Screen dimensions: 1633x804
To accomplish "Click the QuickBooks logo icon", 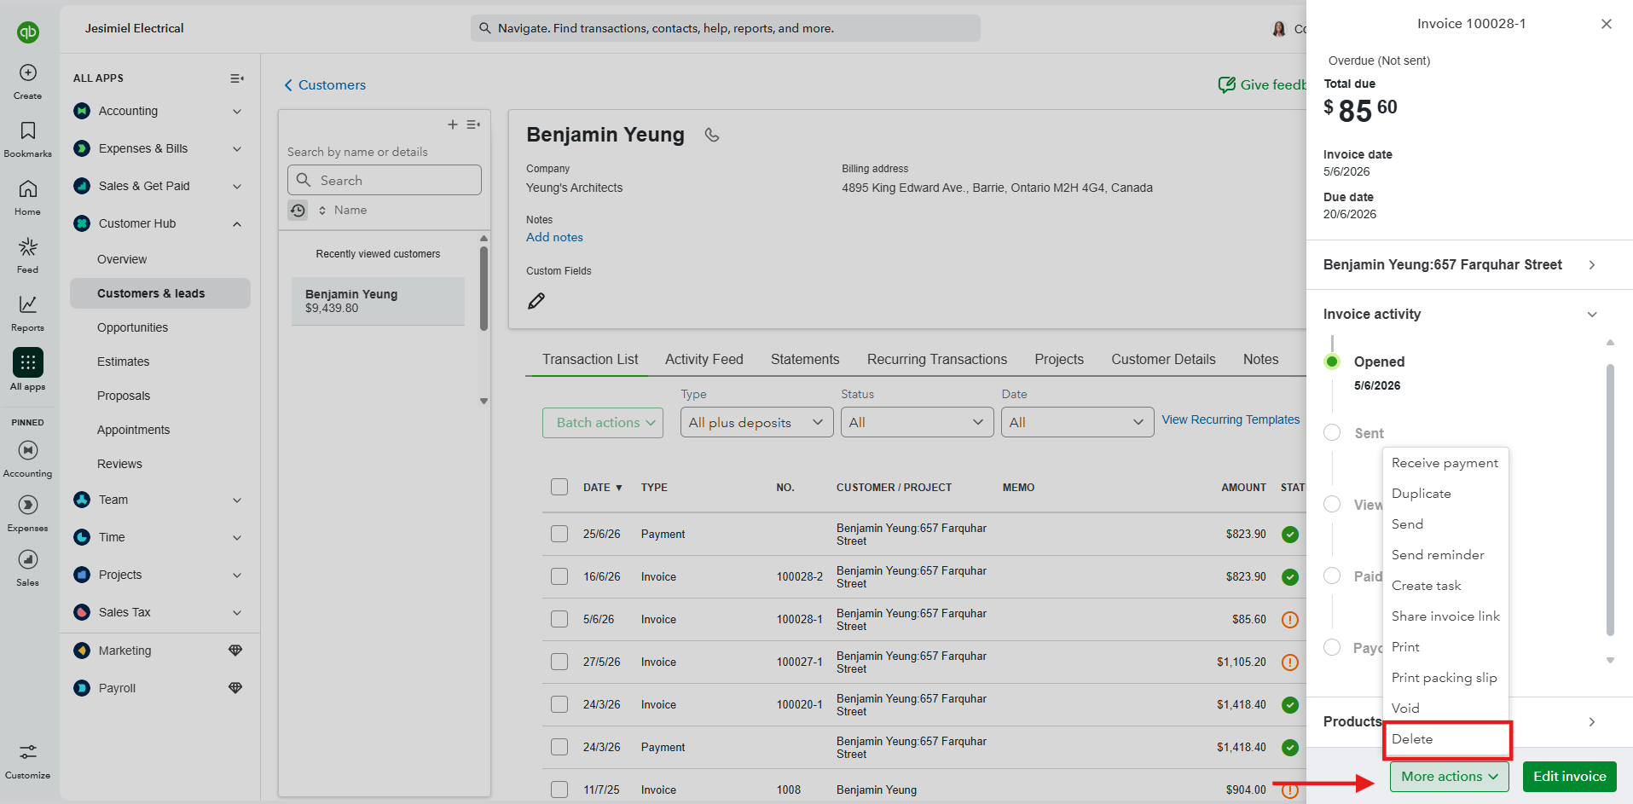I will click(28, 32).
